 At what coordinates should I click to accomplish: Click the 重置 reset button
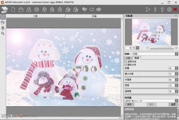point(173,104)
